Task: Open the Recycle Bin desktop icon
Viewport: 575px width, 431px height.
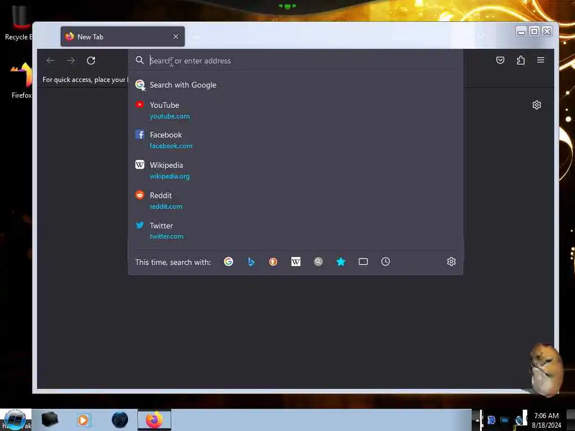Action: [x=19, y=22]
